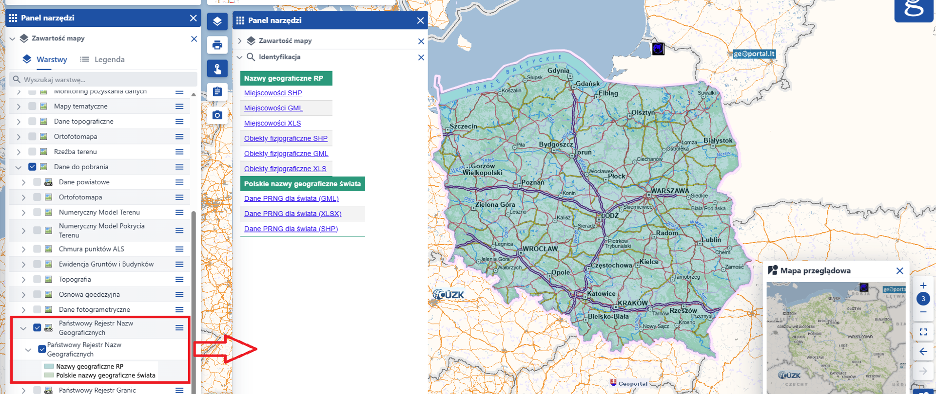This screenshot has width=936, height=394.
Task: Open Dane PRNG dla świata (SHP)
Action: (291, 229)
